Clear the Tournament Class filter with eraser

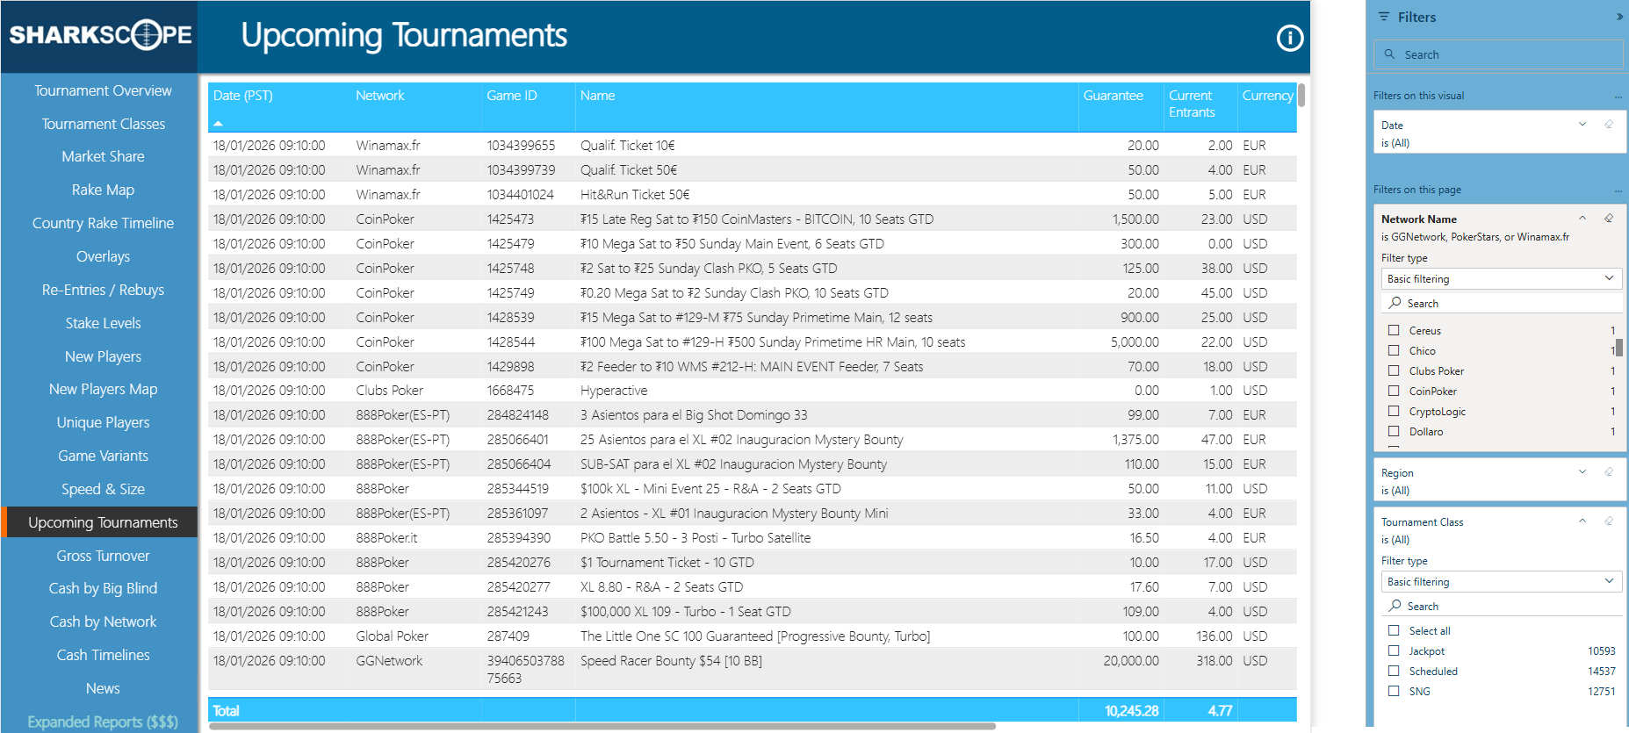(x=1609, y=521)
